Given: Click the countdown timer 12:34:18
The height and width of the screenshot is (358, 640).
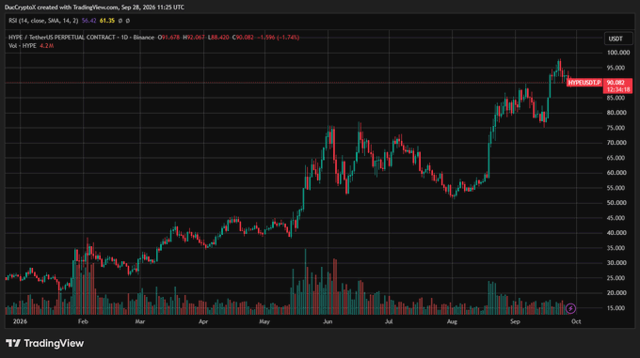Looking at the screenshot, I should coord(617,89).
